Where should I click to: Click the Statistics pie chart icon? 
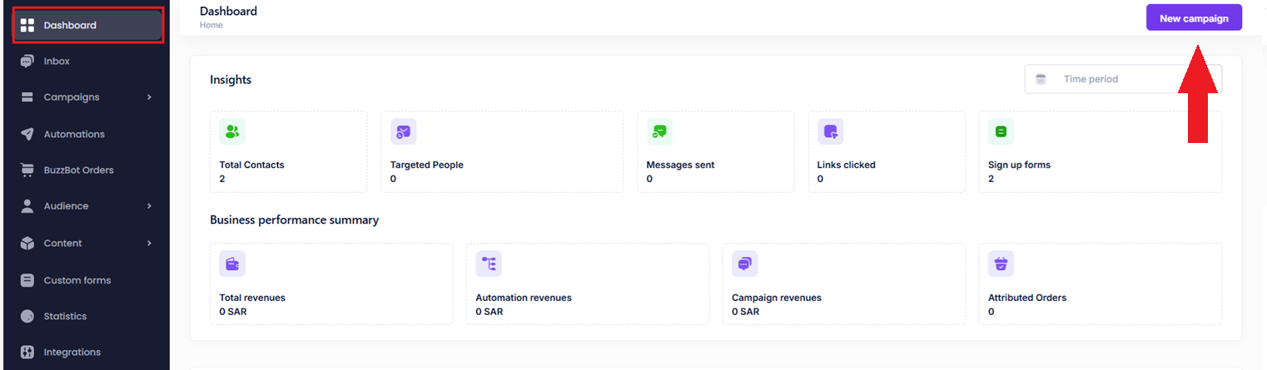pyautogui.click(x=27, y=316)
